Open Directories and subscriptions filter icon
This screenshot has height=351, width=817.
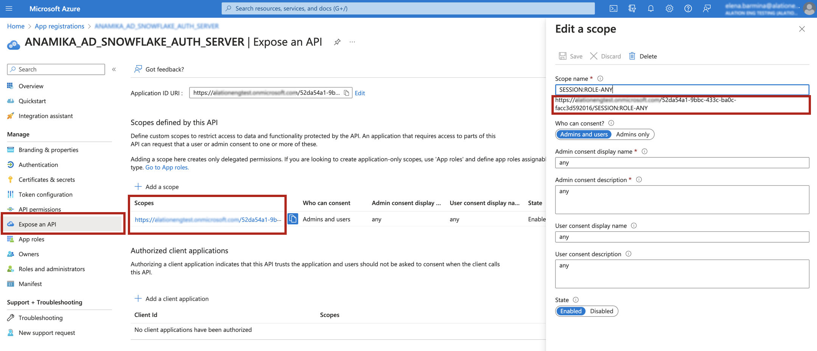click(632, 8)
